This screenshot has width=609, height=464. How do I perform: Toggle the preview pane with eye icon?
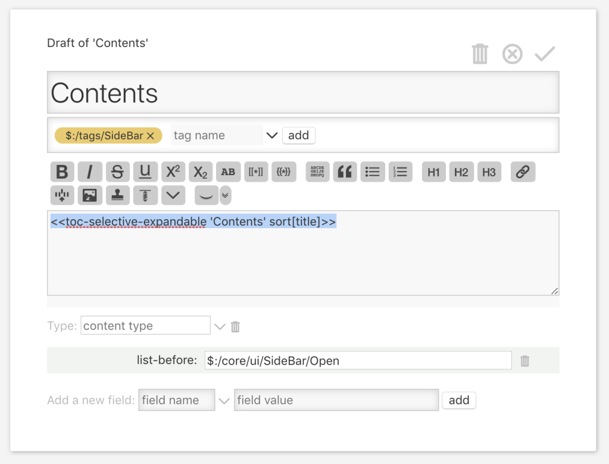[207, 195]
